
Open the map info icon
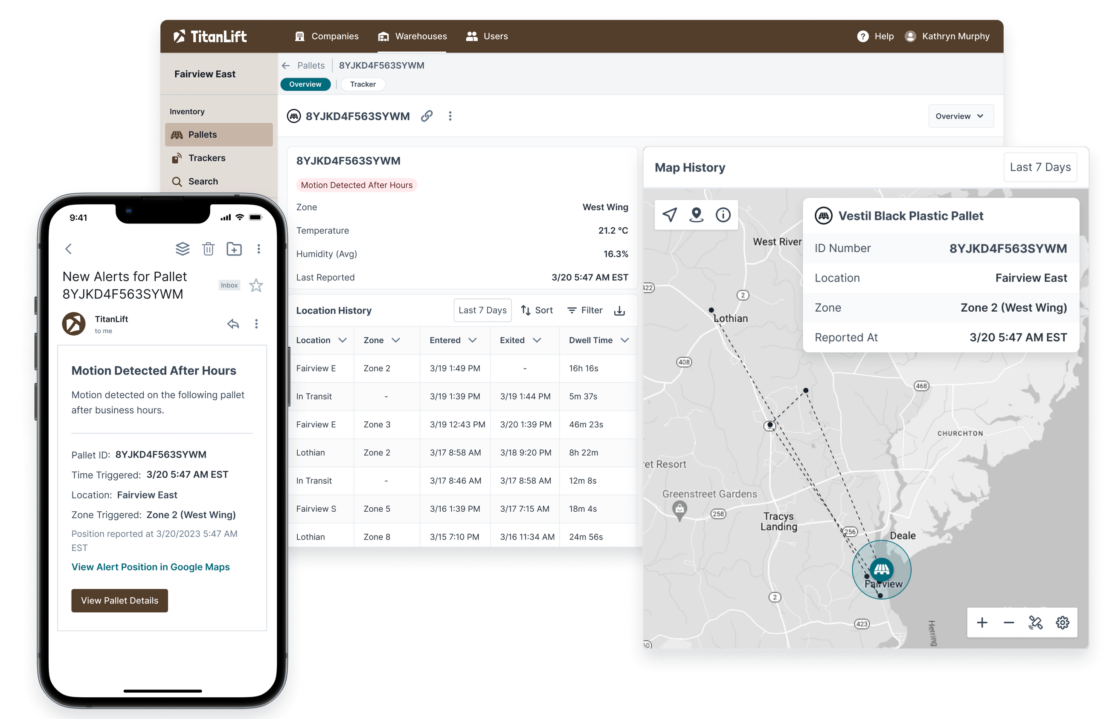tap(723, 215)
